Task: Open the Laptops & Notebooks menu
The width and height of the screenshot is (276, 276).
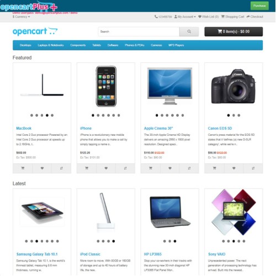Action: (x=51, y=45)
